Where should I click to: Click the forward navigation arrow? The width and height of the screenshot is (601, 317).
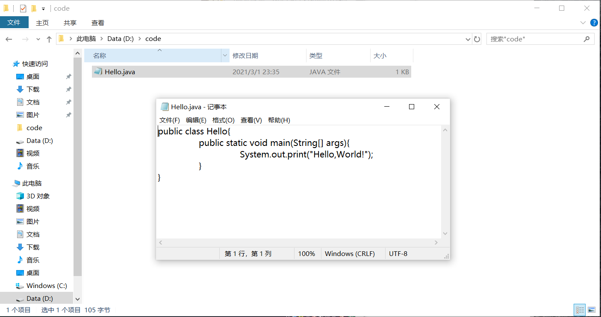coord(25,39)
